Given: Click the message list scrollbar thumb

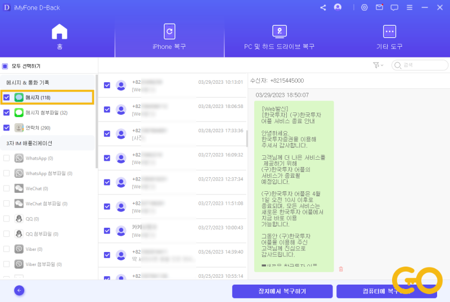Looking at the screenshot, I should pyautogui.click(x=247, y=139).
